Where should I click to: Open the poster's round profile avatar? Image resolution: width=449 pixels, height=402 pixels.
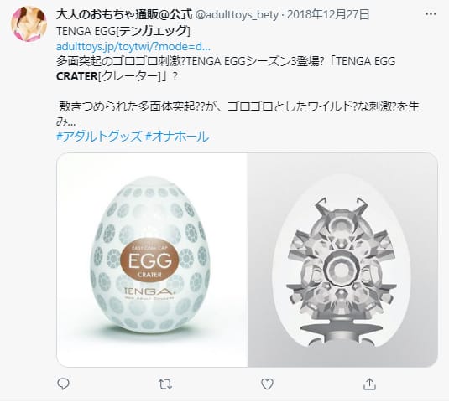coord(29,23)
